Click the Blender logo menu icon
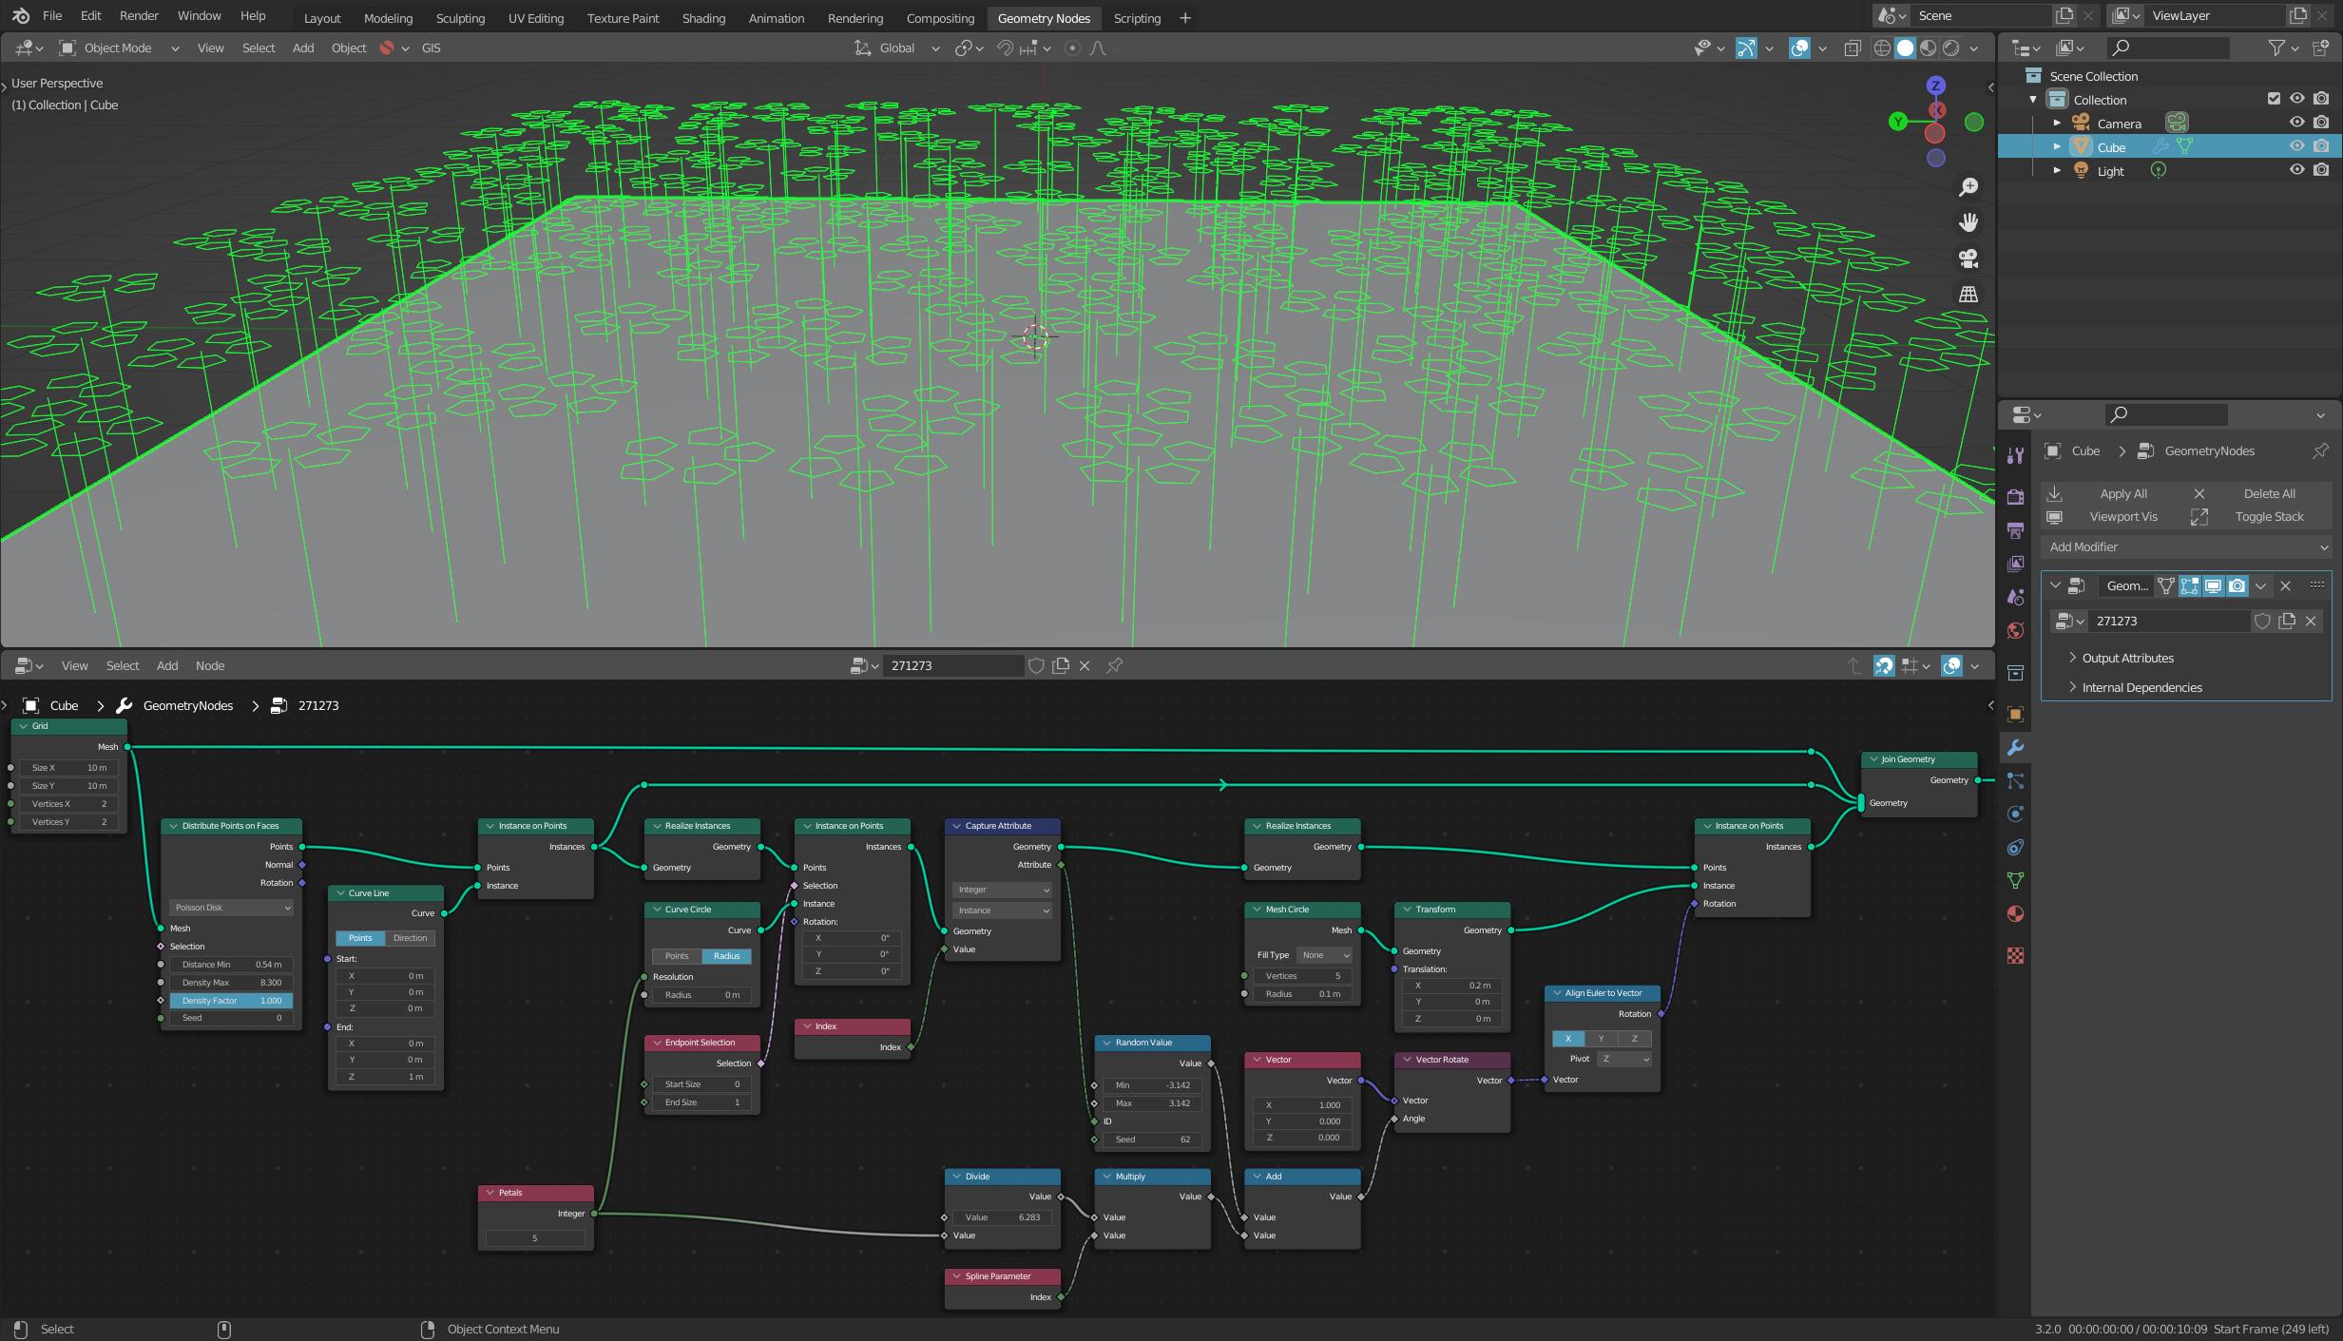2343x1341 pixels. [x=21, y=16]
